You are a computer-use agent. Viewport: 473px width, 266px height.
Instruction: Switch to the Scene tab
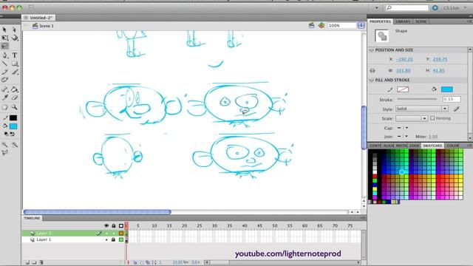[421, 21]
